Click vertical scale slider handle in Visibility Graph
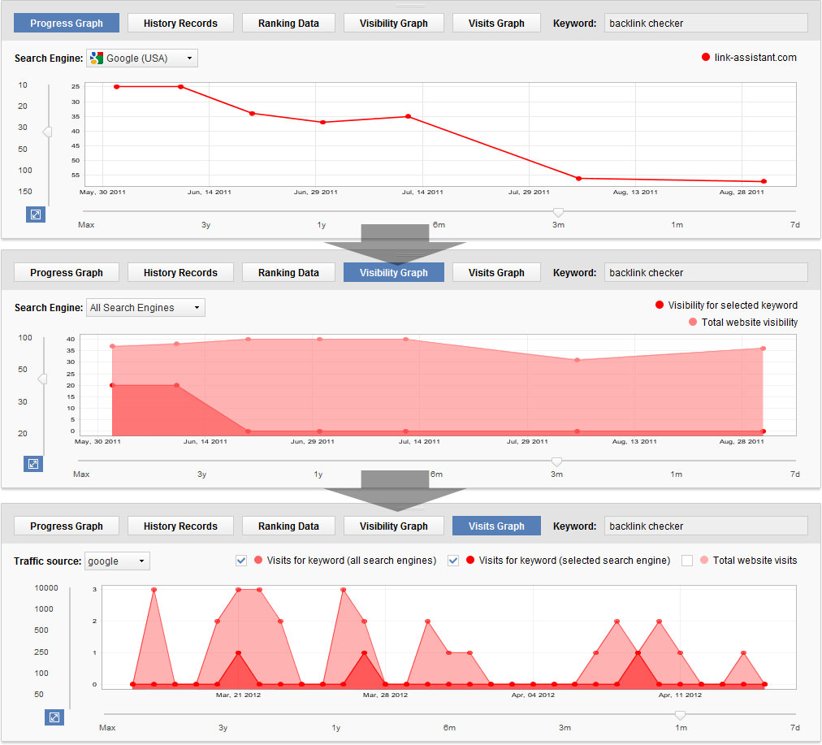The image size is (822, 745). pos(42,379)
